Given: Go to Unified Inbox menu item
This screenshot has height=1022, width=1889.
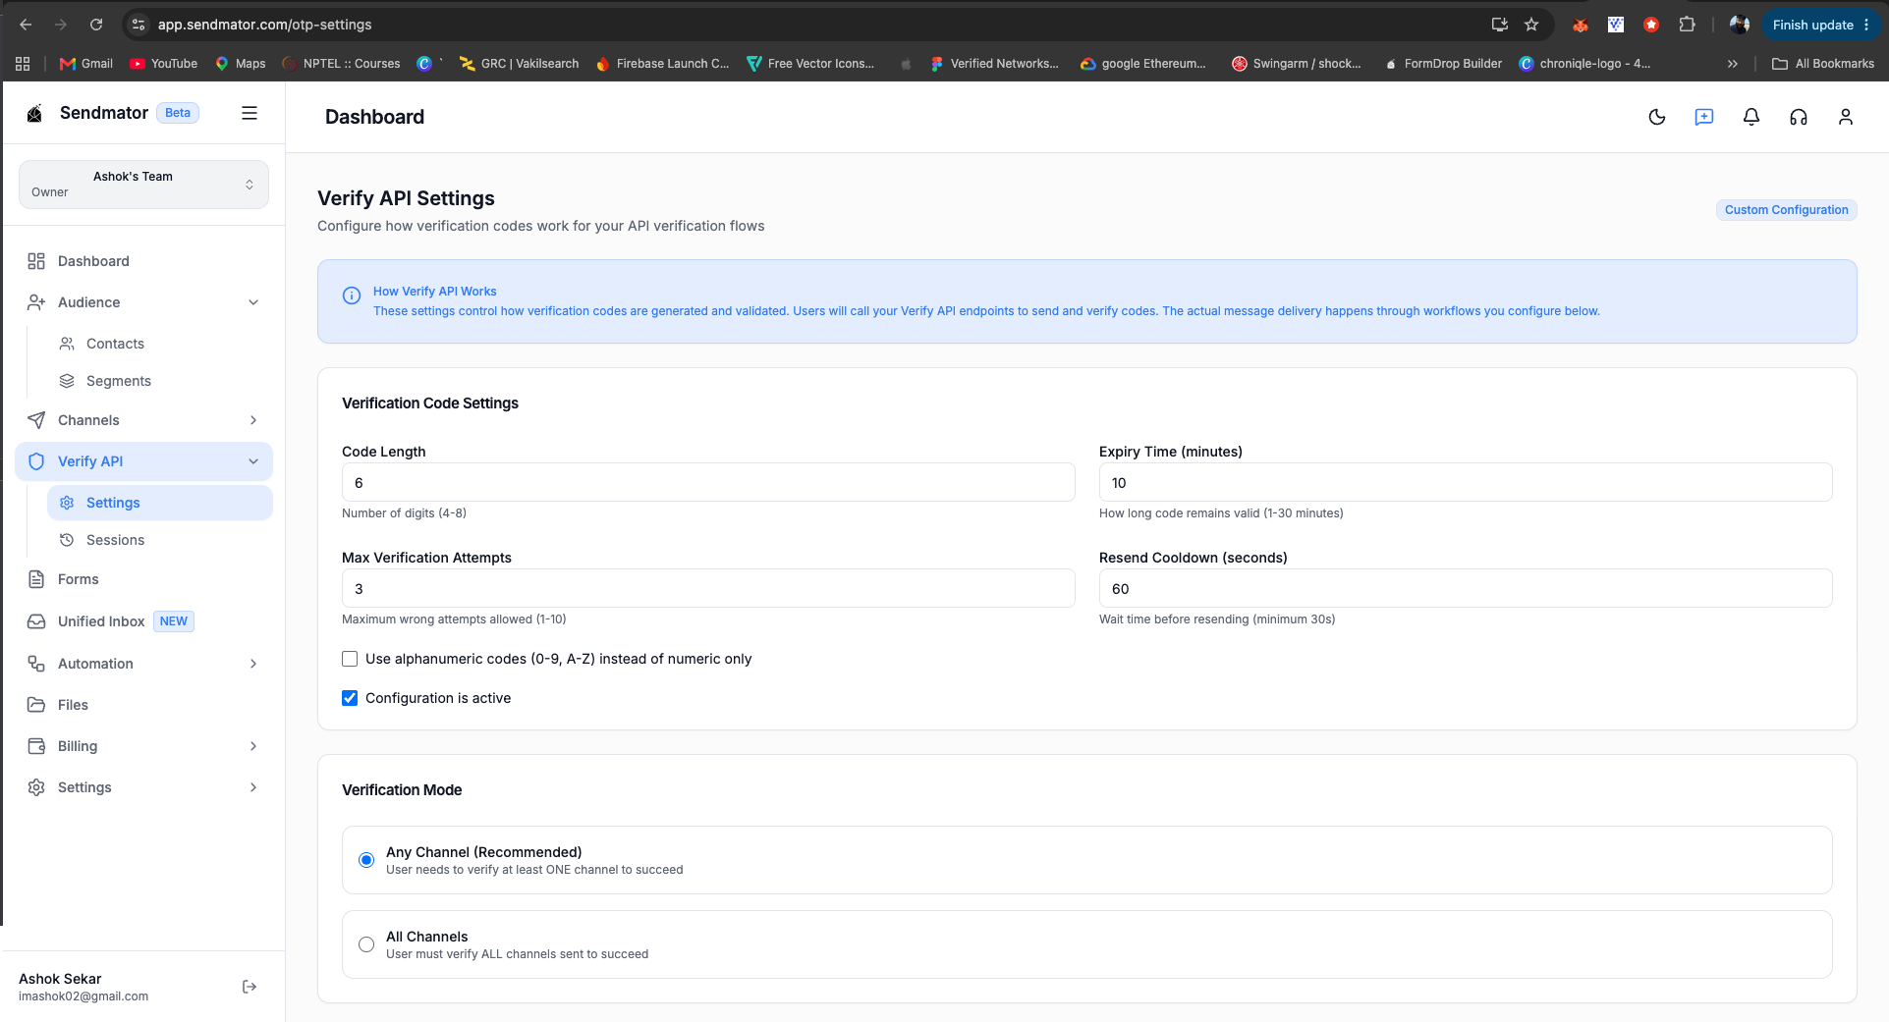Looking at the screenshot, I should coord(143,621).
